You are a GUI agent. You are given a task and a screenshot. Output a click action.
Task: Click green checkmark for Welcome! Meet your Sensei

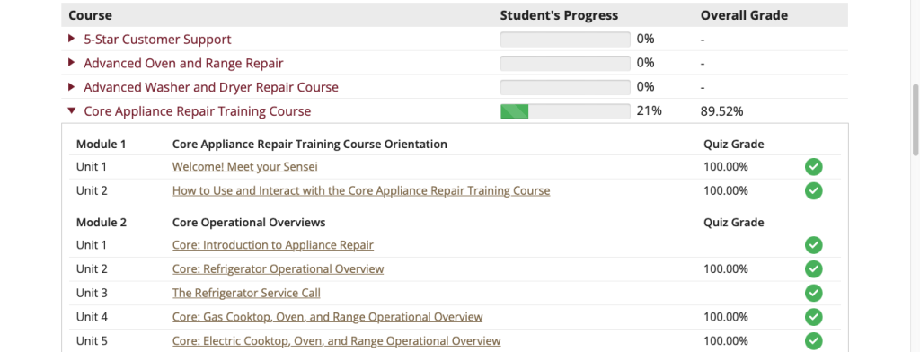click(813, 167)
